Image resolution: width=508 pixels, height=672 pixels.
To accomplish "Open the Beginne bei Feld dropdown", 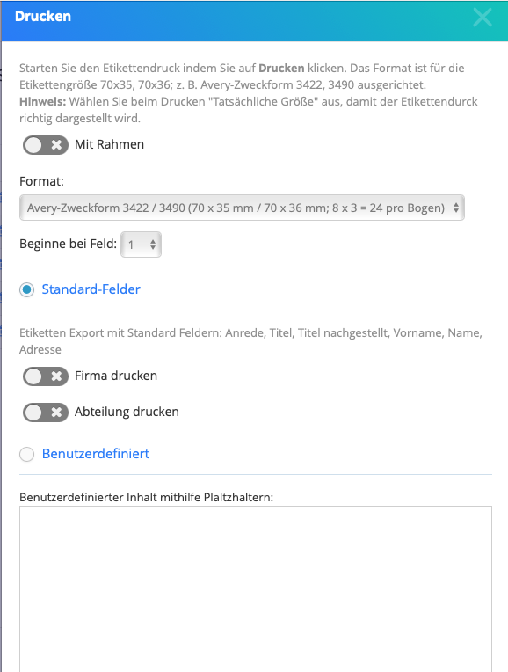I will [141, 245].
